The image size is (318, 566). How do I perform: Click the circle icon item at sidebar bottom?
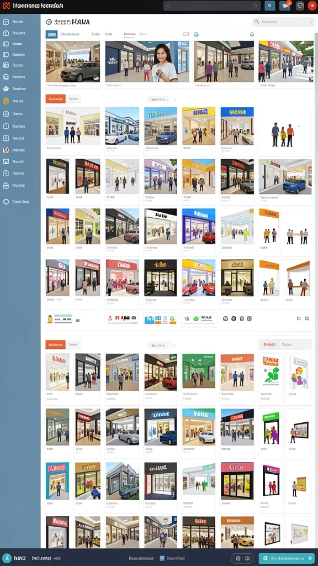coord(6,202)
